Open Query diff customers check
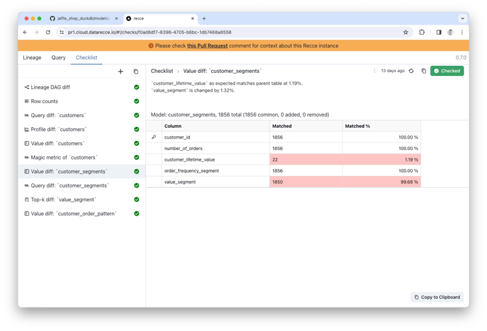Viewport: 487px width, 331px height. [81, 115]
